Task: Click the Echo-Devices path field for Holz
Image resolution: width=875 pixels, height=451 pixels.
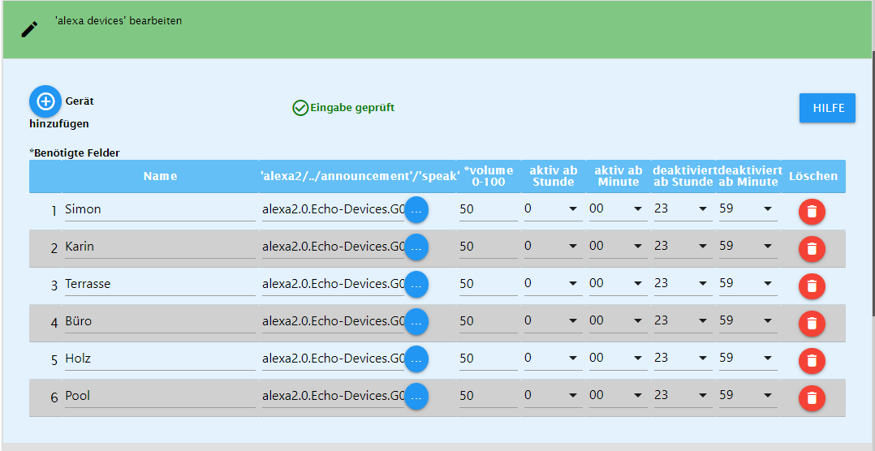Action: point(333,359)
